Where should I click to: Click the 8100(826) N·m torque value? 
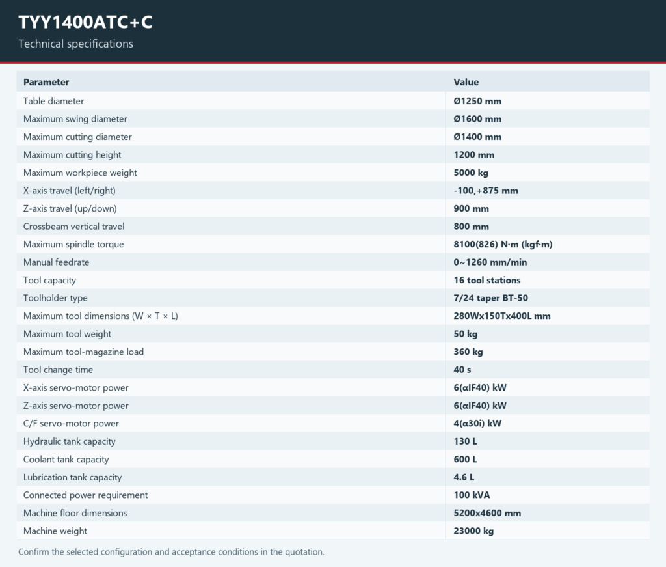[503, 244]
